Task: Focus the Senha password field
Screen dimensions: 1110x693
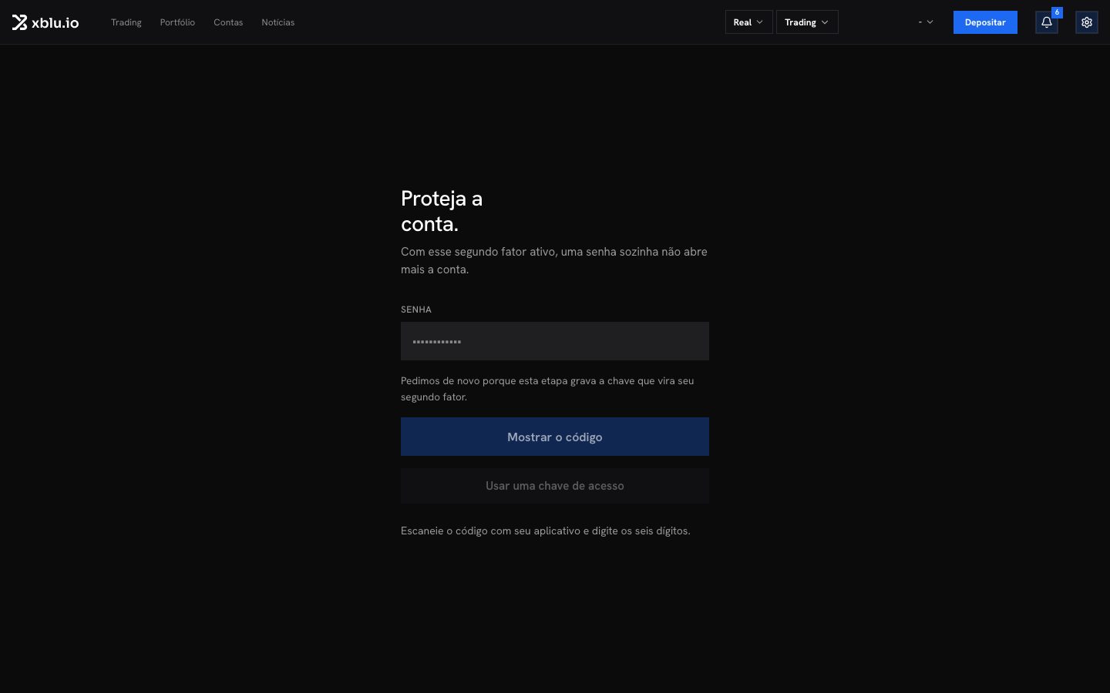Action: (x=555, y=341)
